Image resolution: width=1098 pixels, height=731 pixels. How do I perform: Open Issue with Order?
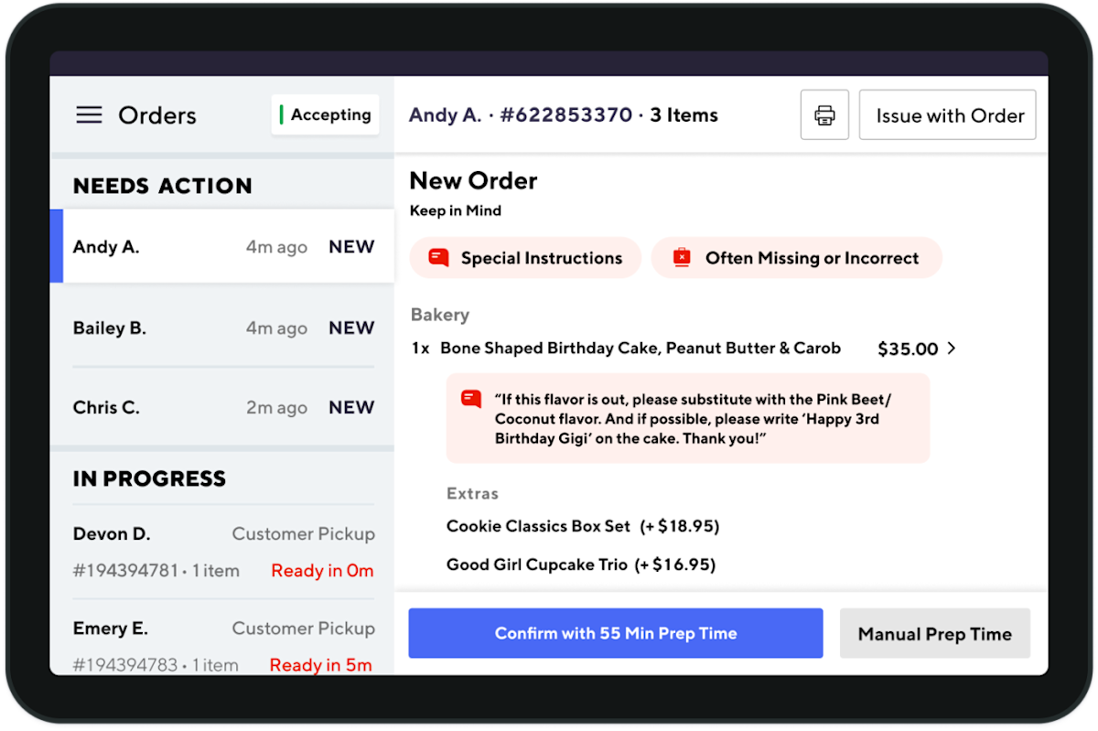(948, 115)
